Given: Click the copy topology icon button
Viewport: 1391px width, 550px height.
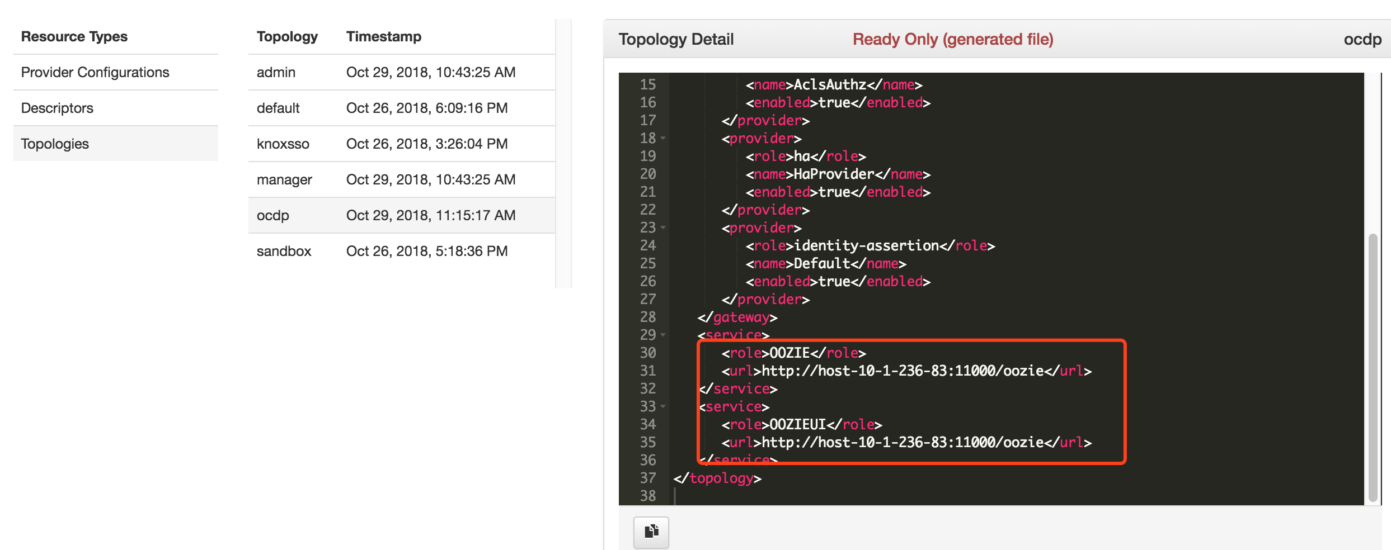Looking at the screenshot, I should click(651, 532).
